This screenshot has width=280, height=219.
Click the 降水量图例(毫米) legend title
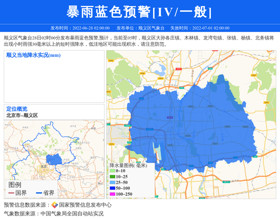(128, 166)
